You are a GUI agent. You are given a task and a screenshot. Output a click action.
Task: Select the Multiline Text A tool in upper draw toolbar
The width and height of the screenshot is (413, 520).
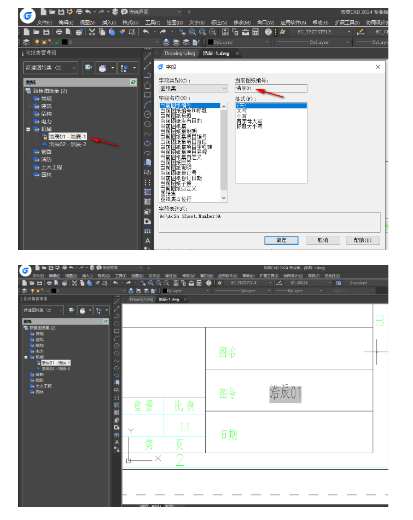[x=148, y=241]
